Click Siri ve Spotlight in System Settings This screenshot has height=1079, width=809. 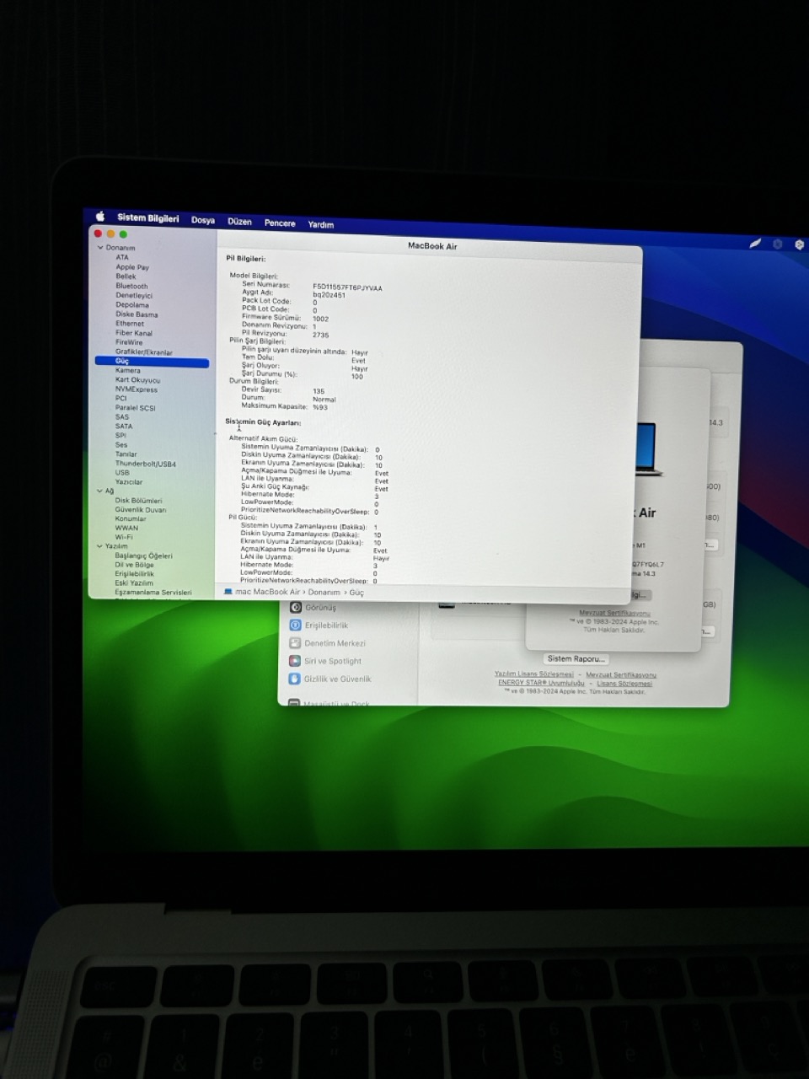[333, 662]
